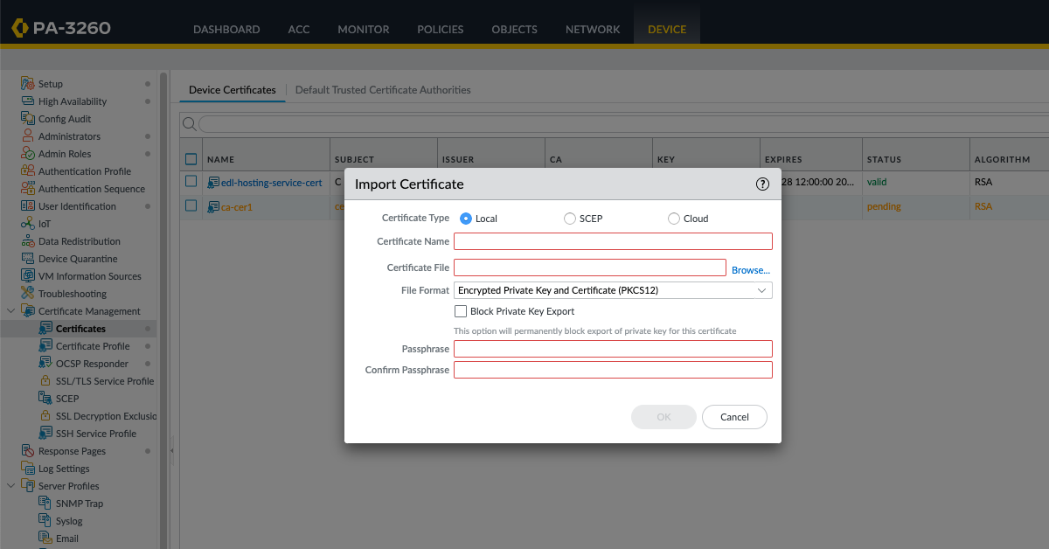The width and height of the screenshot is (1049, 549).
Task: Select the SCEP certificate type radio button
Action: [x=570, y=219]
